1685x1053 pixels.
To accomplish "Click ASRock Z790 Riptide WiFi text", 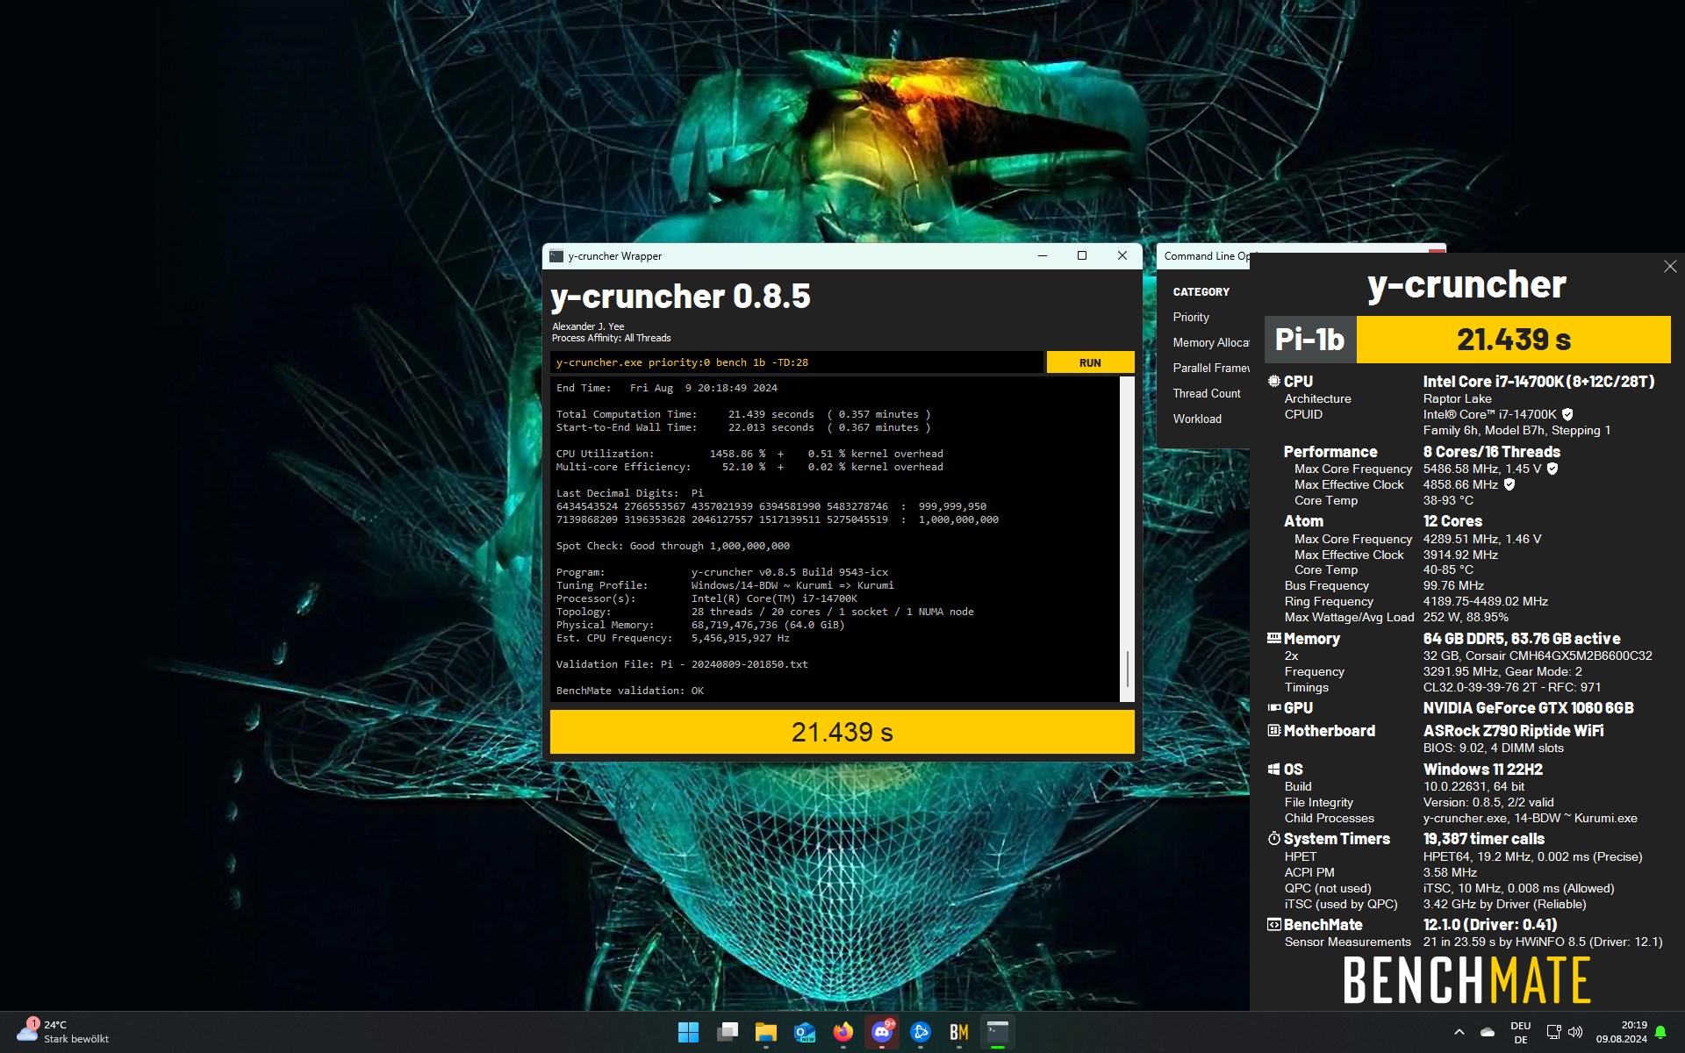I will pyautogui.click(x=1513, y=730).
